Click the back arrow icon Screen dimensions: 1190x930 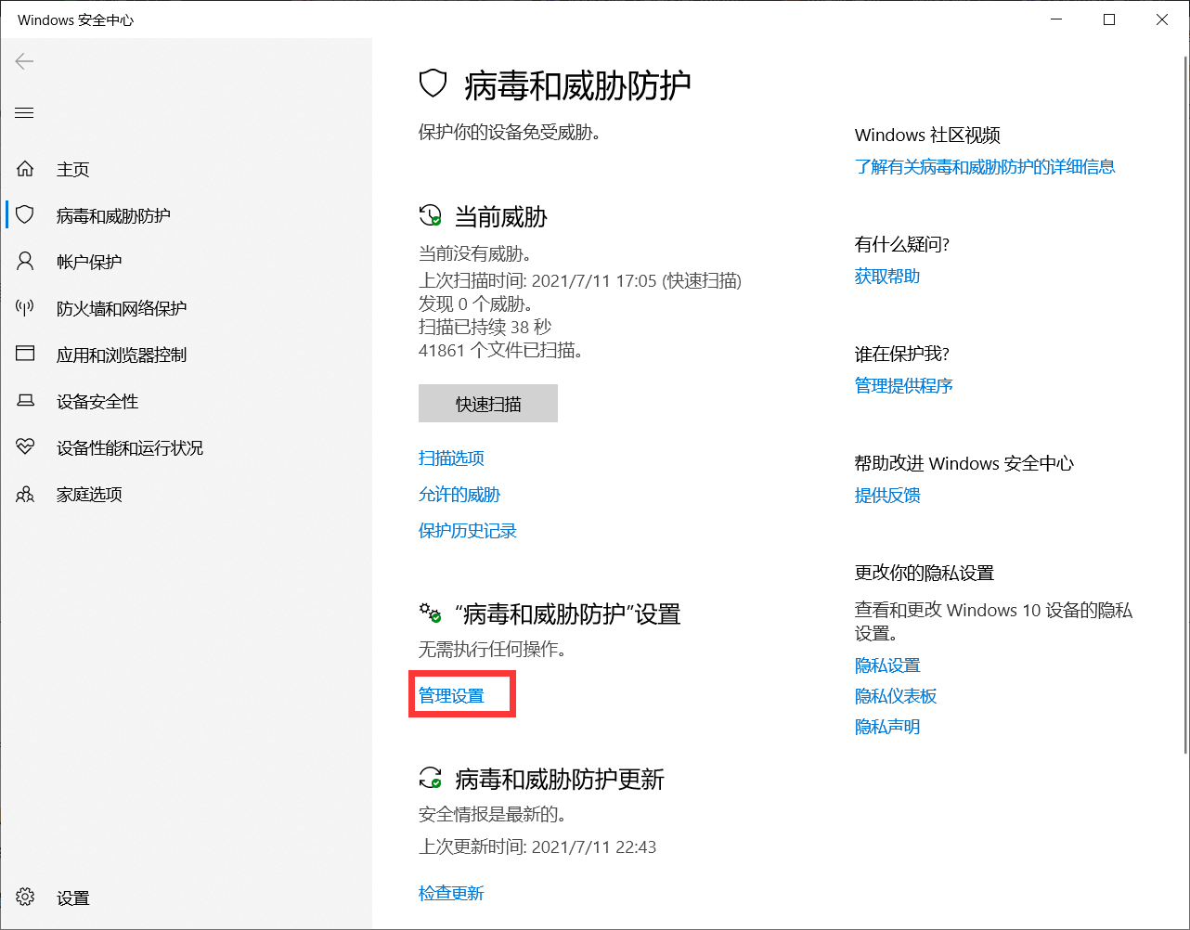click(x=24, y=61)
